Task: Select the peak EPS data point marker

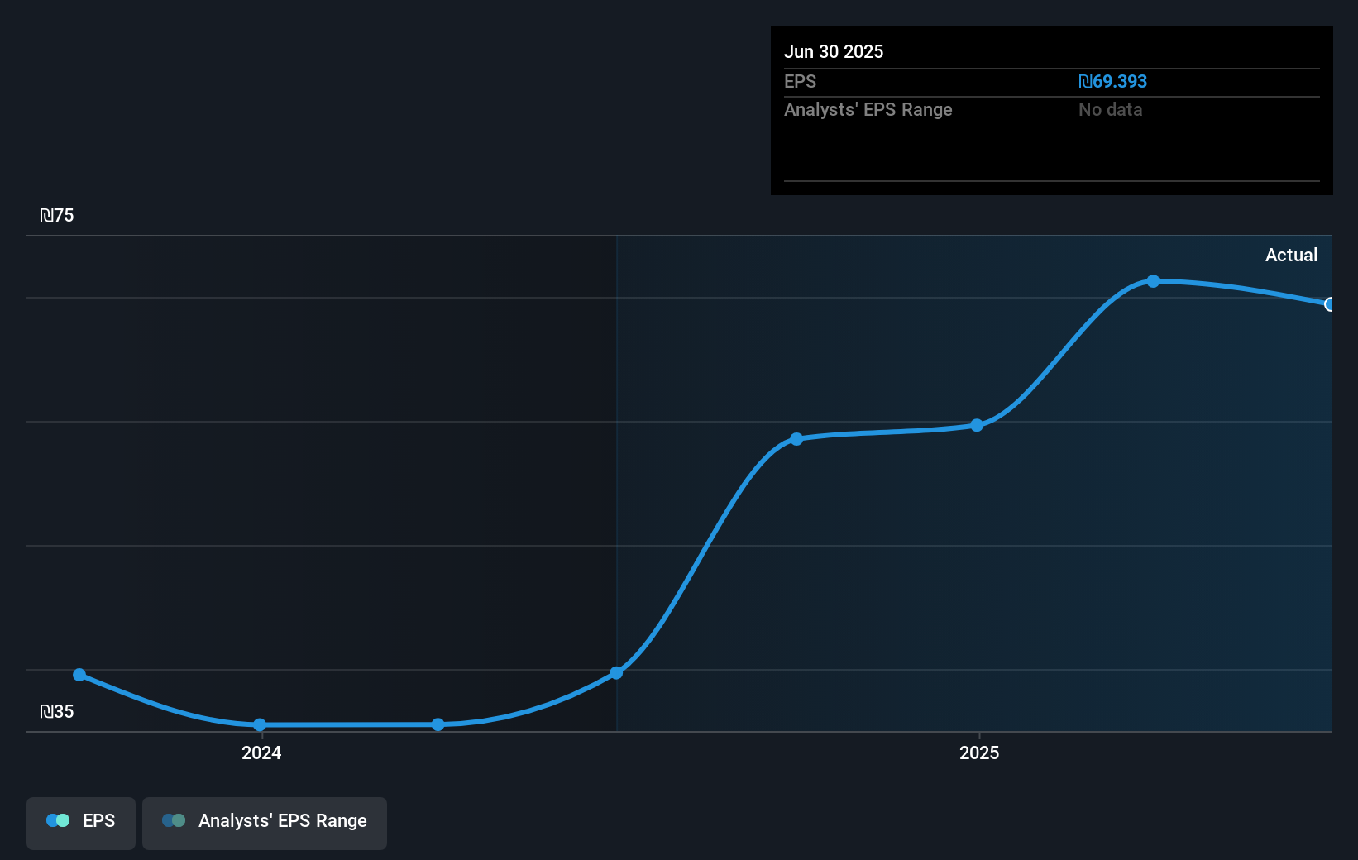Action: [x=1153, y=282]
